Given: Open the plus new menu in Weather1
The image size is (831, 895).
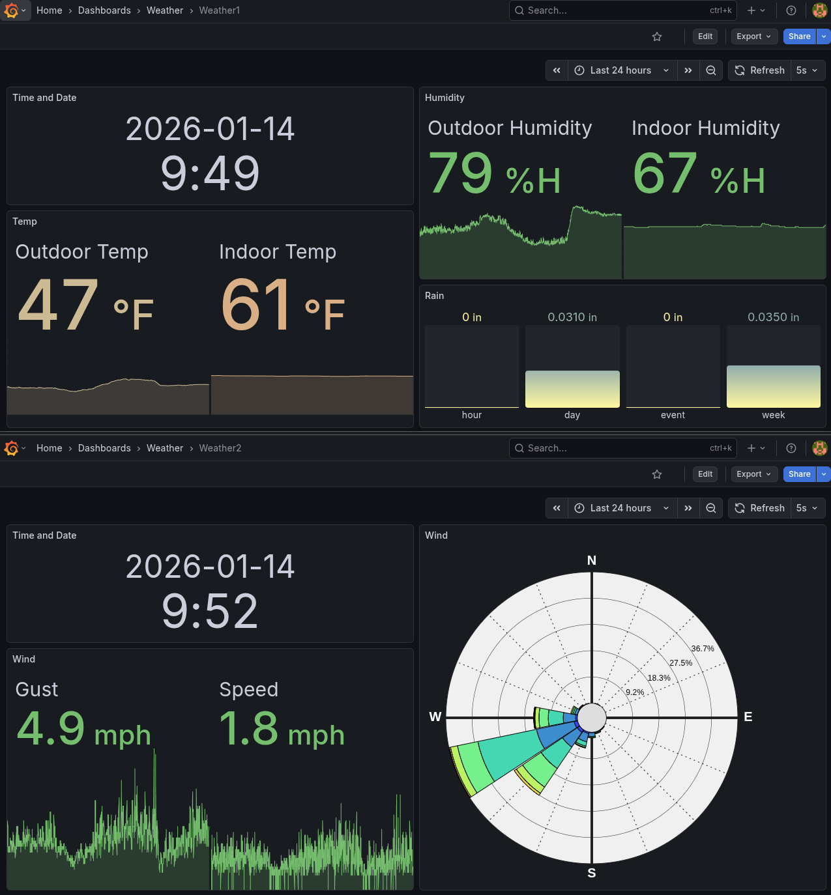Looking at the screenshot, I should 756,10.
